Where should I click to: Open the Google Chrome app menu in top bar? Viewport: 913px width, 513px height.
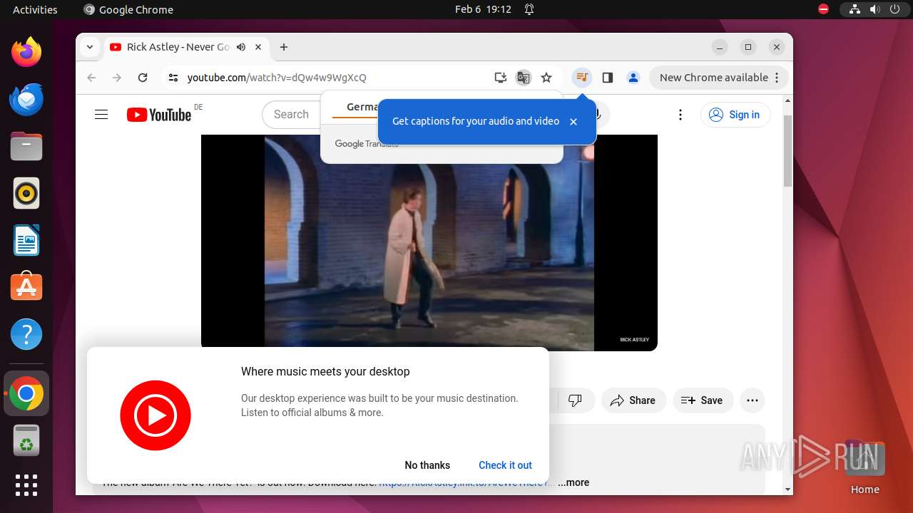point(128,10)
